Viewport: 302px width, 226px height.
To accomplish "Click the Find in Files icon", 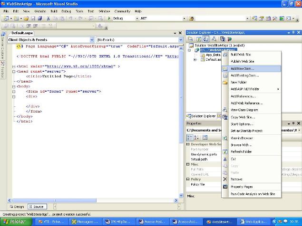I will [192, 19].
